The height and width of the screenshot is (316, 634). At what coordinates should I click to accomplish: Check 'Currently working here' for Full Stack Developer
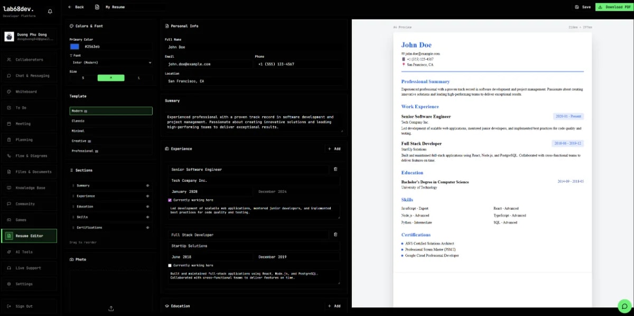[170, 265]
